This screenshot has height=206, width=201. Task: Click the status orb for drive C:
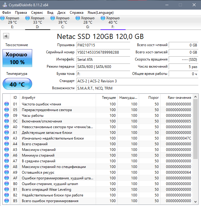pos(53,18)
